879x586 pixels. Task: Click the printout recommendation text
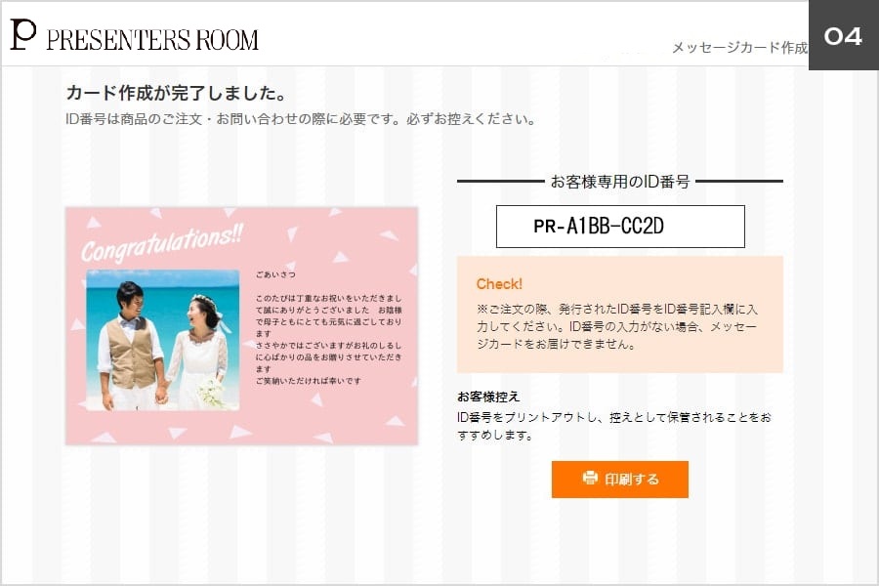click(614, 426)
